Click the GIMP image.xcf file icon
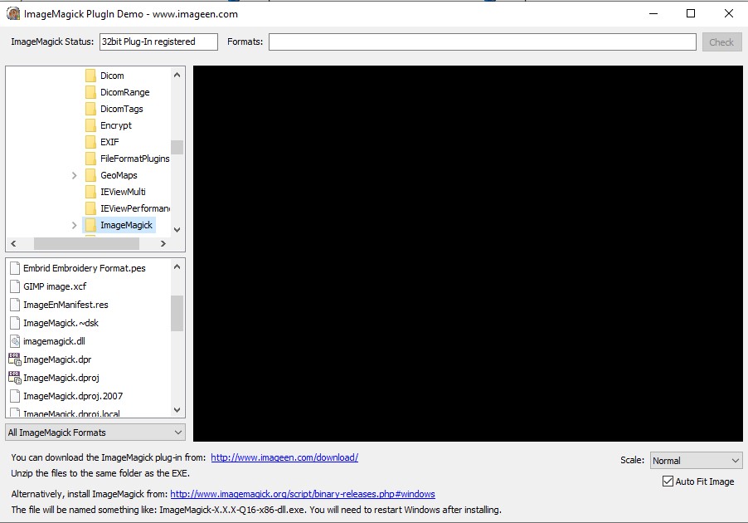 pyautogui.click(x=15, y=286)
